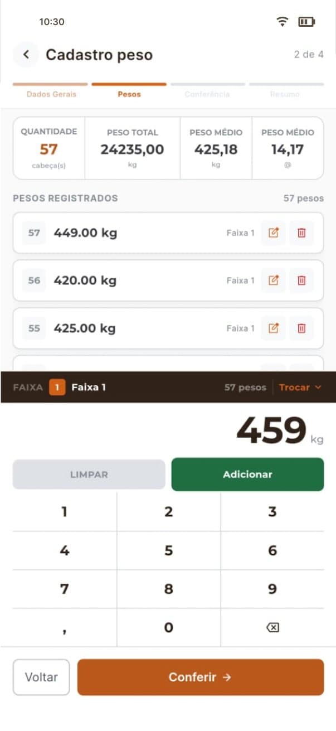
Task: Expand the Faixa 1 band options
Action: (x=300, y=387)
